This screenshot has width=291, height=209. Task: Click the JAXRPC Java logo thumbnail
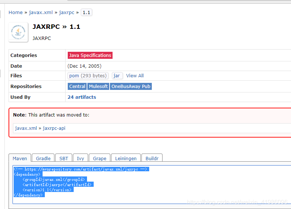18,32
